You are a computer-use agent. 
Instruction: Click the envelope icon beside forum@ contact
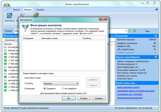click(x=5, y=47)
